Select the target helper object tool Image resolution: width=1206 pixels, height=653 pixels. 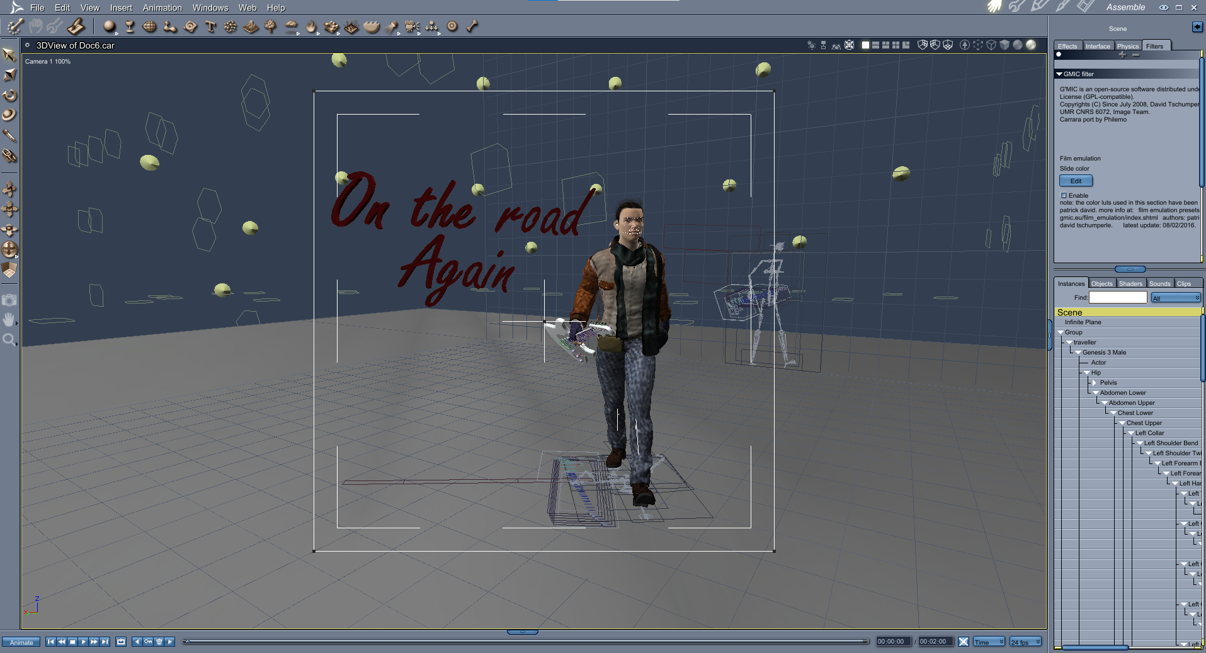point(452,26)
